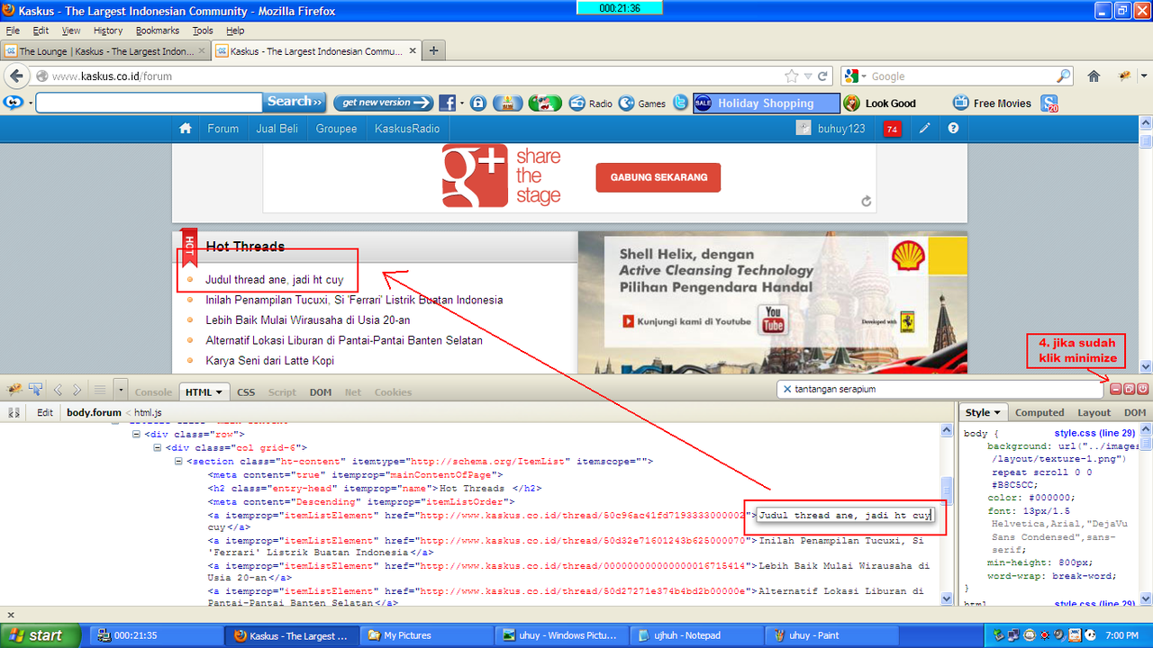Open Facebook toolbar dropdown arrow
Screen dimensions: 1153x648
(462, 103)
